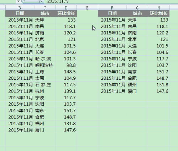Screen dimensions: 178x151
Task: Select 沈阳 in column C
Action: (45, 104)
